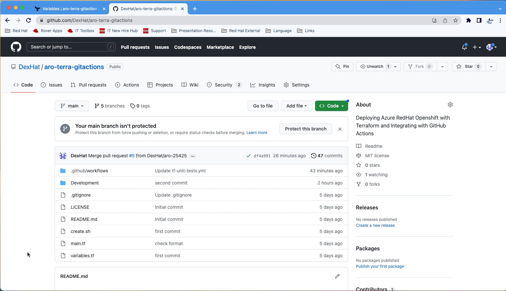The height and width of the screenshot is (291, 506).
Task: Open the Language bookmarks folder
Action: pos(279,31)
